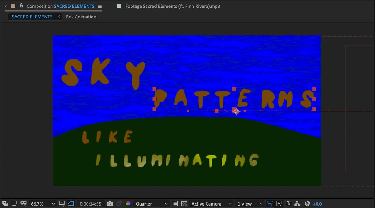Click the breadcrumb navigation chevron arrow

59,17
